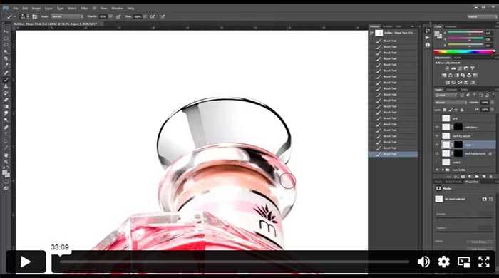Open Opacity slider dropdown arrow in options bar

[110, 16]
